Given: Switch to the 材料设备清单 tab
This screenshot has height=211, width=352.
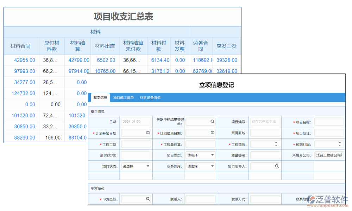Looking at the screenshot, I should coord(151,98).
